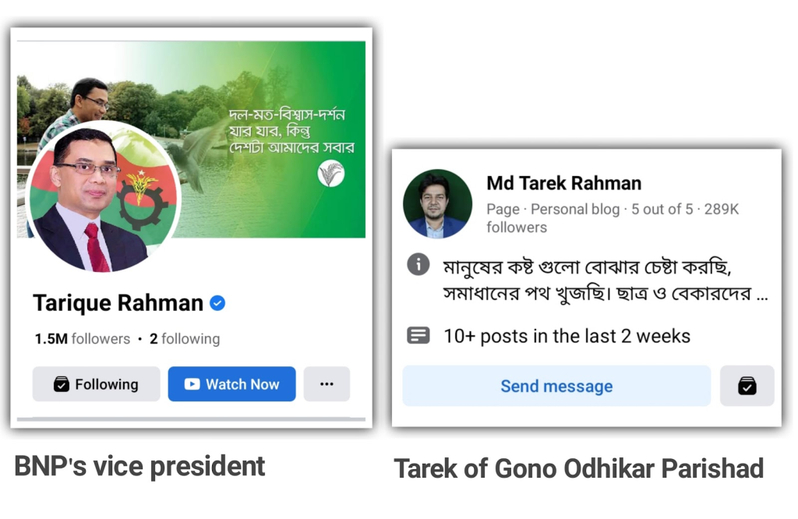Image resolution: width=798 pixels, height=519 pixels.
Task: Click the play icon inside Watch Now
Action: [x=192, y=384]
